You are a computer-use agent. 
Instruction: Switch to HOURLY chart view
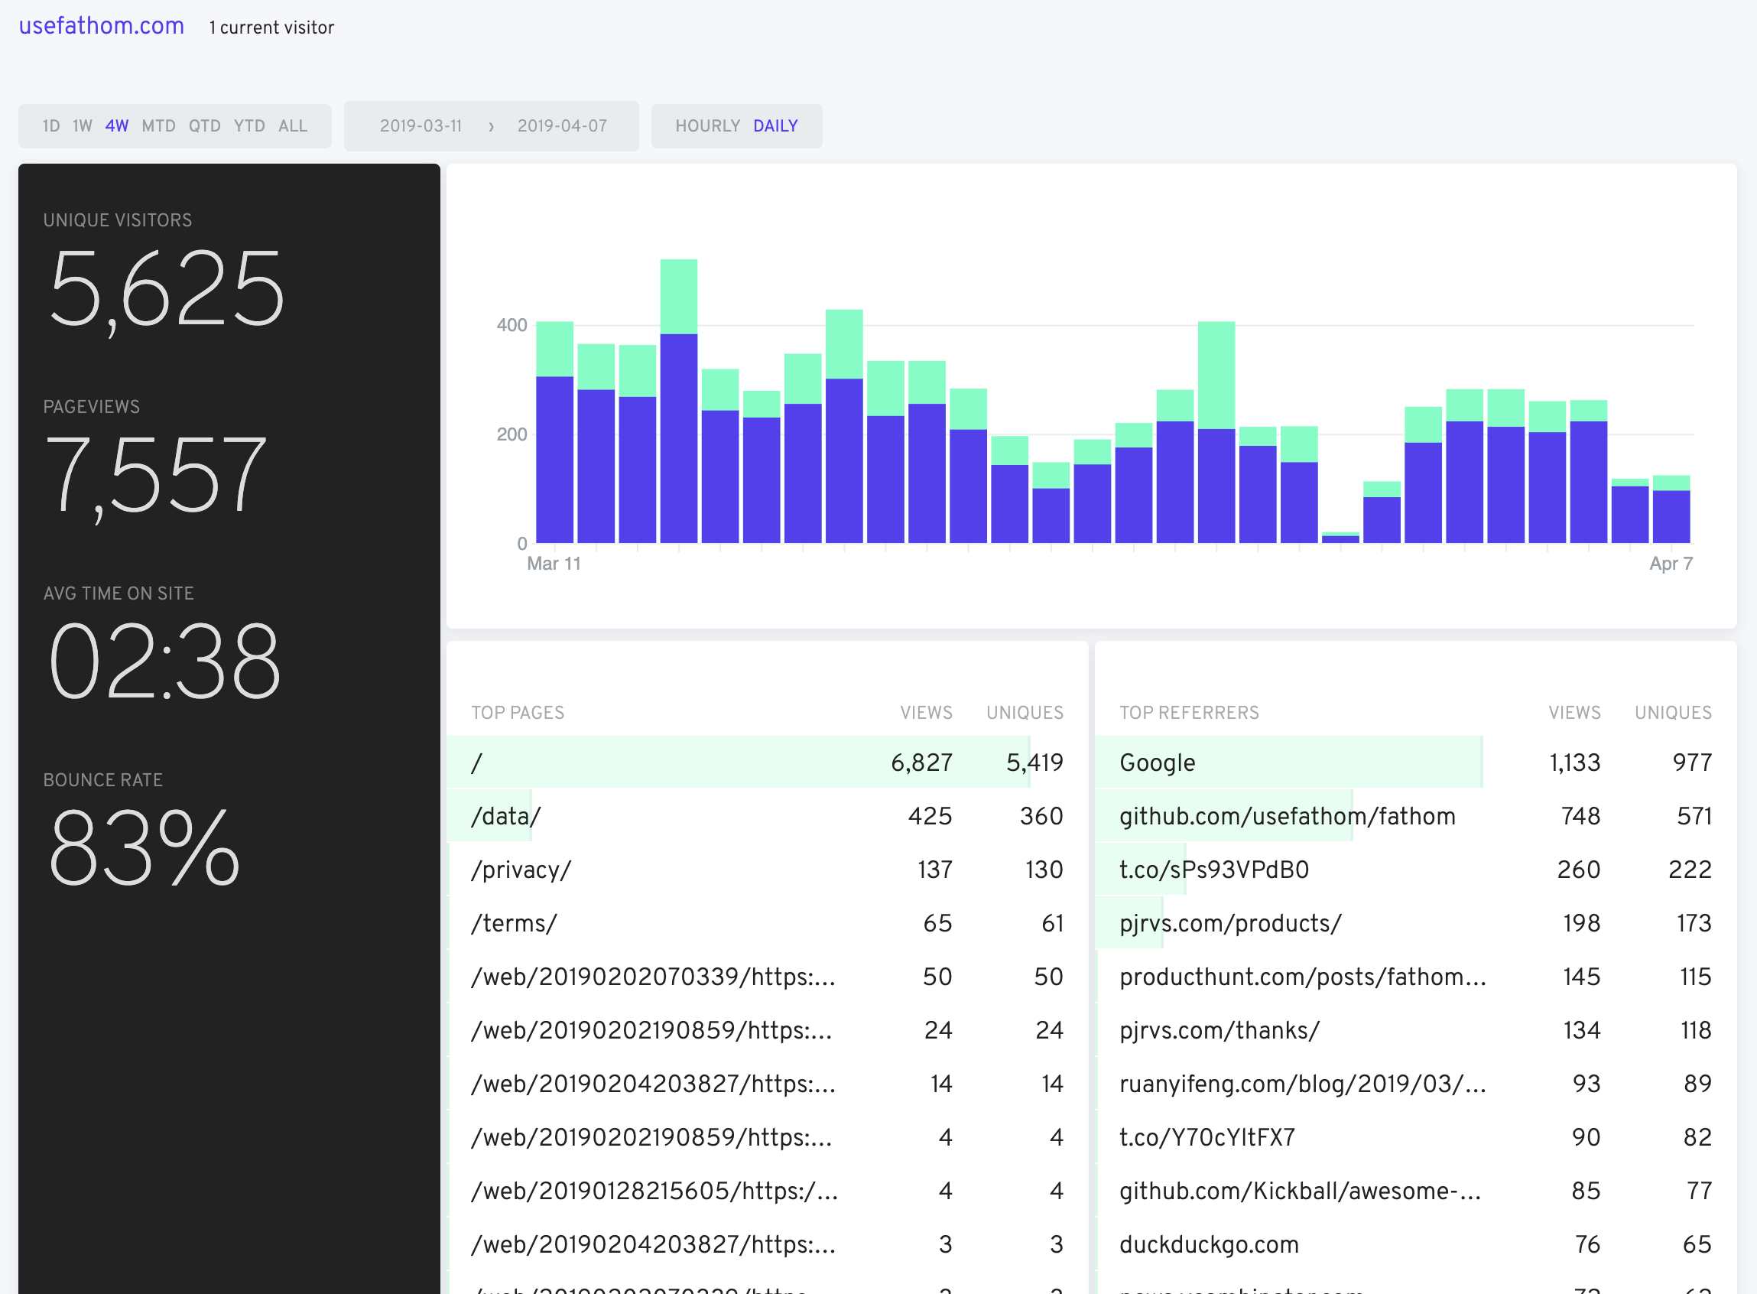point(707,125)
